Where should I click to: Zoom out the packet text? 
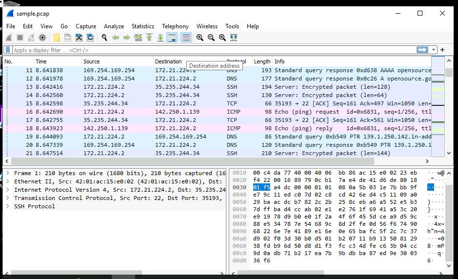211,38
